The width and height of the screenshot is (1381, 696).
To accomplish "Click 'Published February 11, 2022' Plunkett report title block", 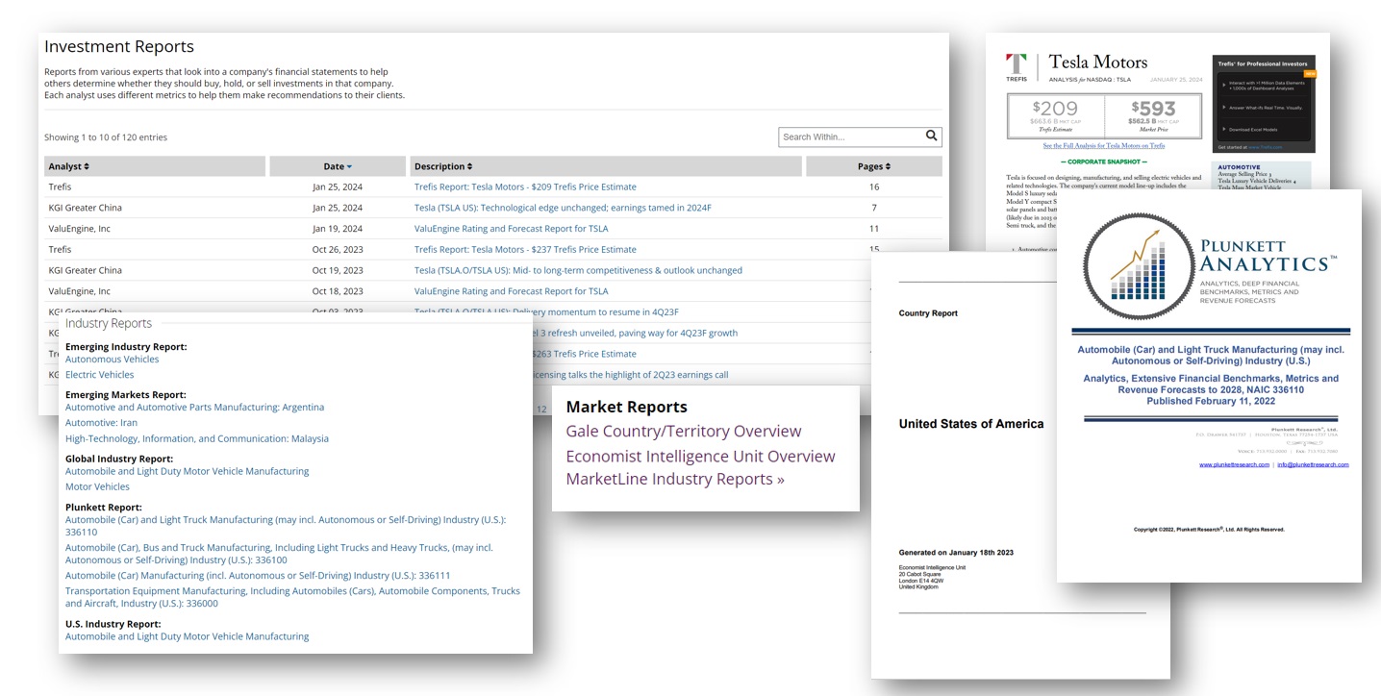I will point(1211,402).
